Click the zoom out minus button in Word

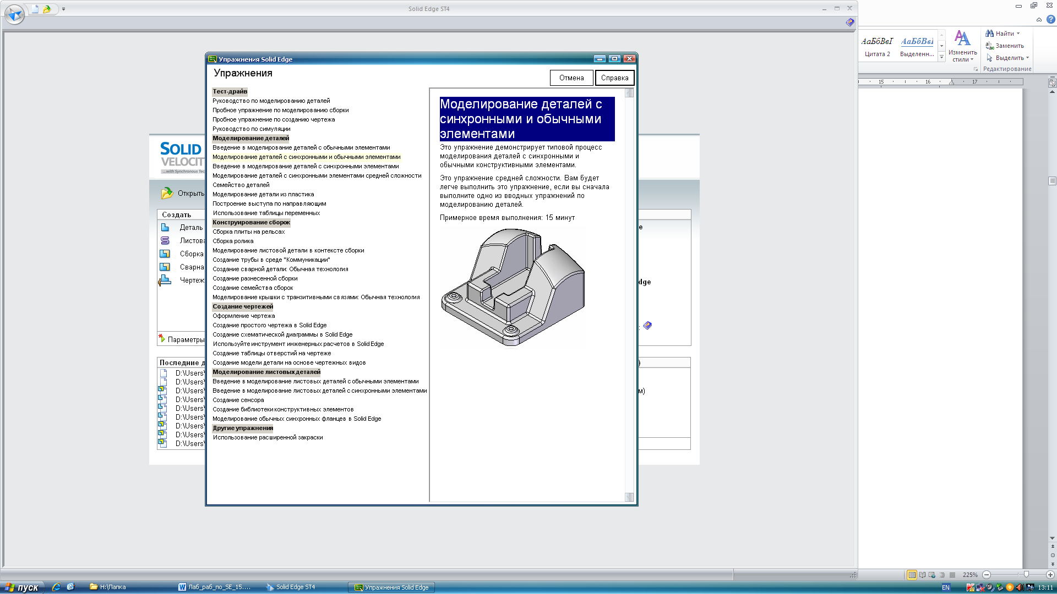click(987, 575)
